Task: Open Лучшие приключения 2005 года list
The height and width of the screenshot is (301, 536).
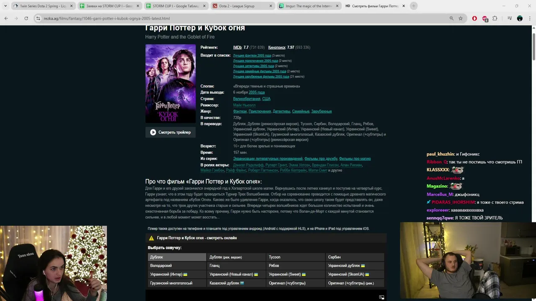Action: [255, 61]
